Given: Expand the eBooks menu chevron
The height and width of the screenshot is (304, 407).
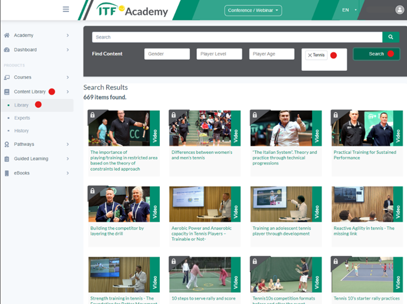Looking at the screenshot, I should (x=67, y=173).
